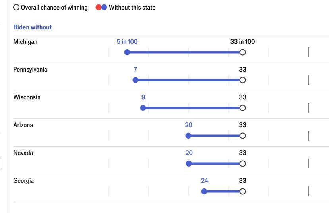Image resolution: width=329 pixels, height=213 pixels.
Task: Select the Michigan row label
Action: (x=25, y=41)
